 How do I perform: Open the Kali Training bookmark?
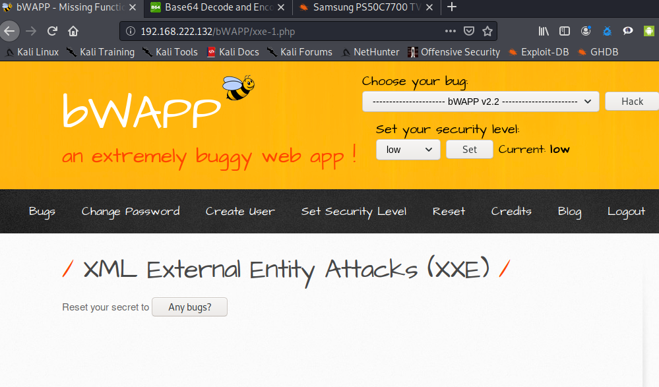coord(102,52)
